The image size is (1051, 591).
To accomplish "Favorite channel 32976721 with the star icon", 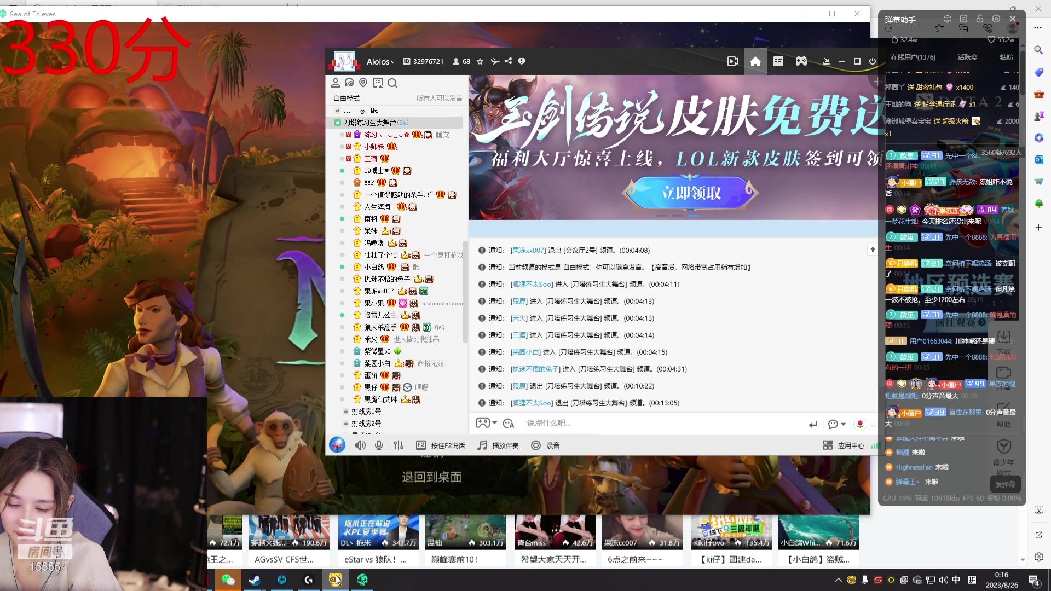I will click(480, 61).
